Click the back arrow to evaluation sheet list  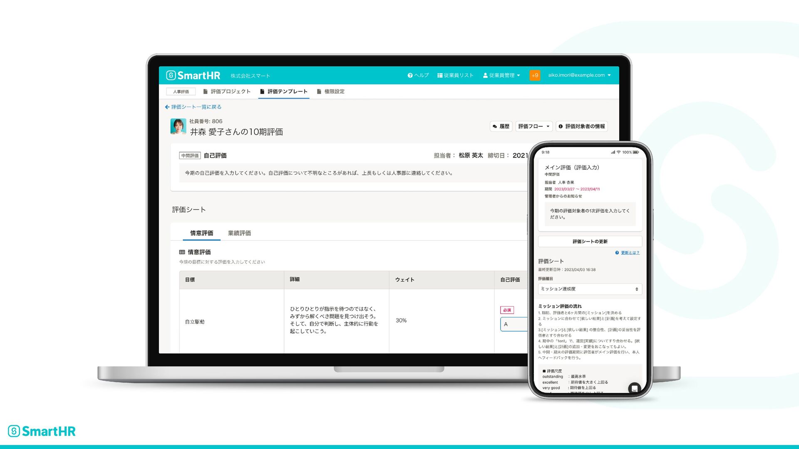(x=167, y=107)
